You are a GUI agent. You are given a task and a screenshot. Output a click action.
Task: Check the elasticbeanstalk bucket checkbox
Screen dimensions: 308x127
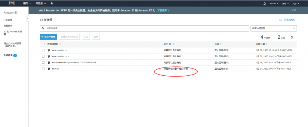click(43, 62)
